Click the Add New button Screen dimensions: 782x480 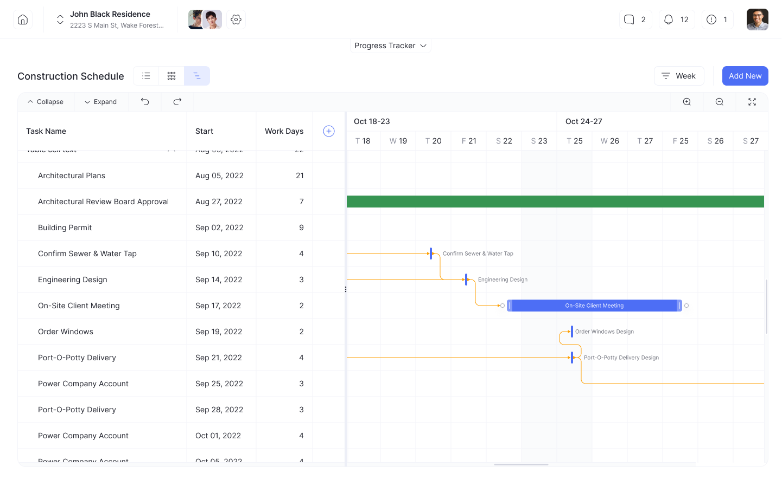click(745, 76)
